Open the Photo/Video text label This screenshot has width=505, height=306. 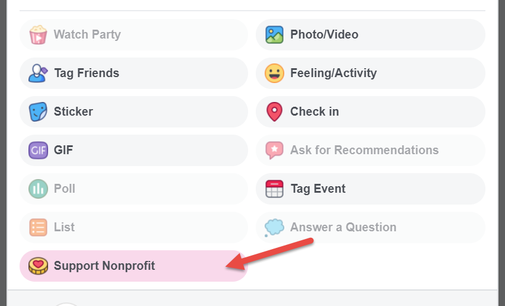[324, 34]
